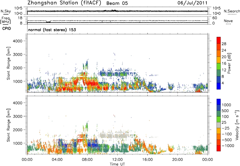Viewport: 240px width, 166px height.
Task: Click "Slant Range [km]" label of power panel
Action: click(x=8, y=63)
